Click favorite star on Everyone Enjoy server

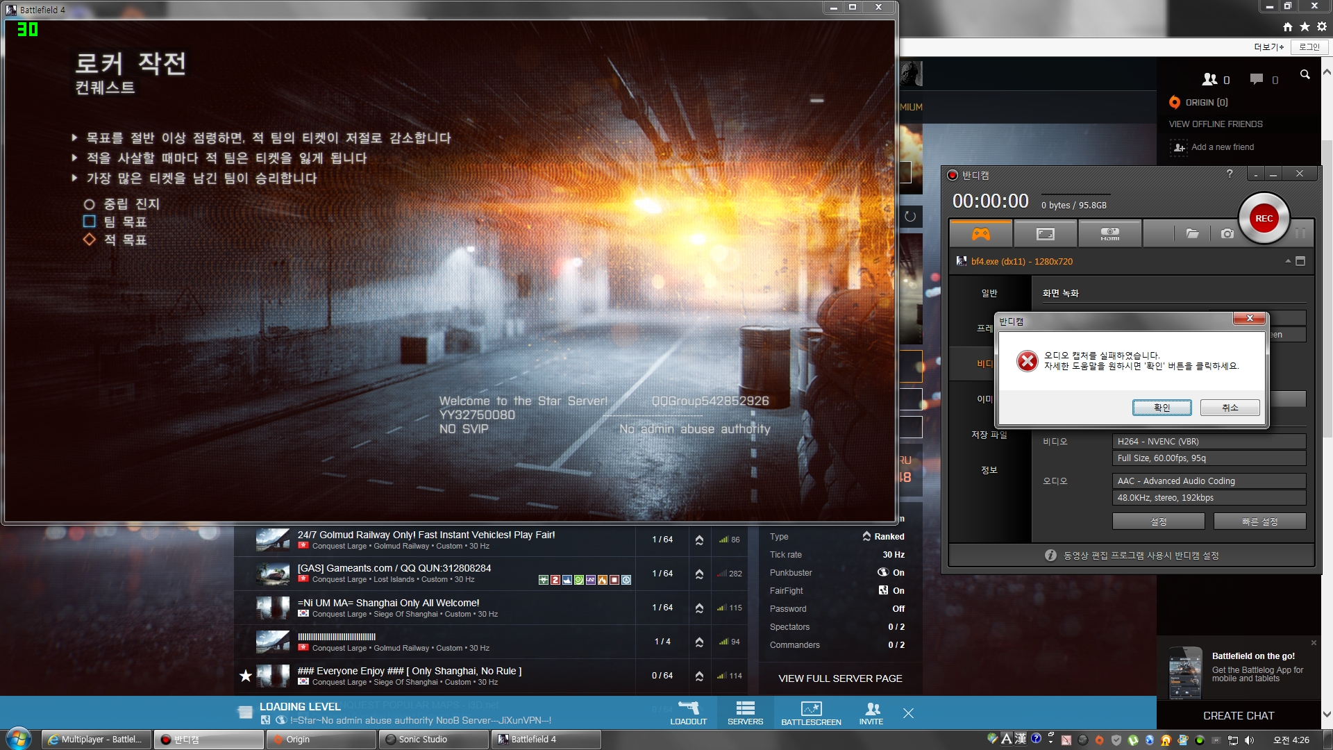pos(245,676)
